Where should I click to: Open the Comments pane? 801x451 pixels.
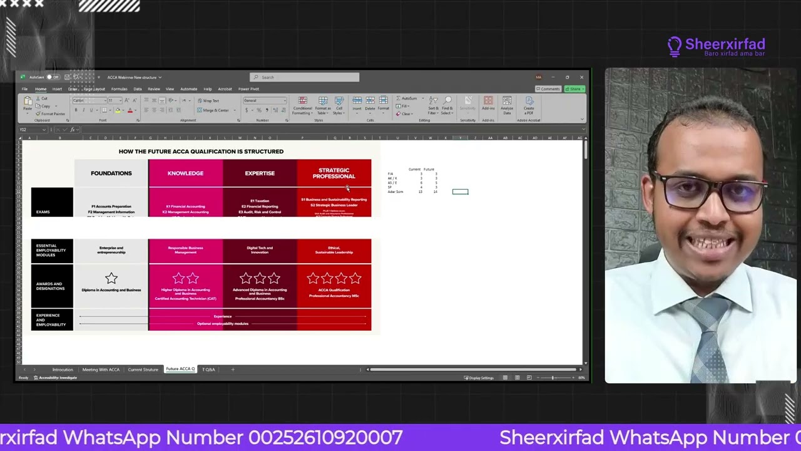tap(548, 89)
